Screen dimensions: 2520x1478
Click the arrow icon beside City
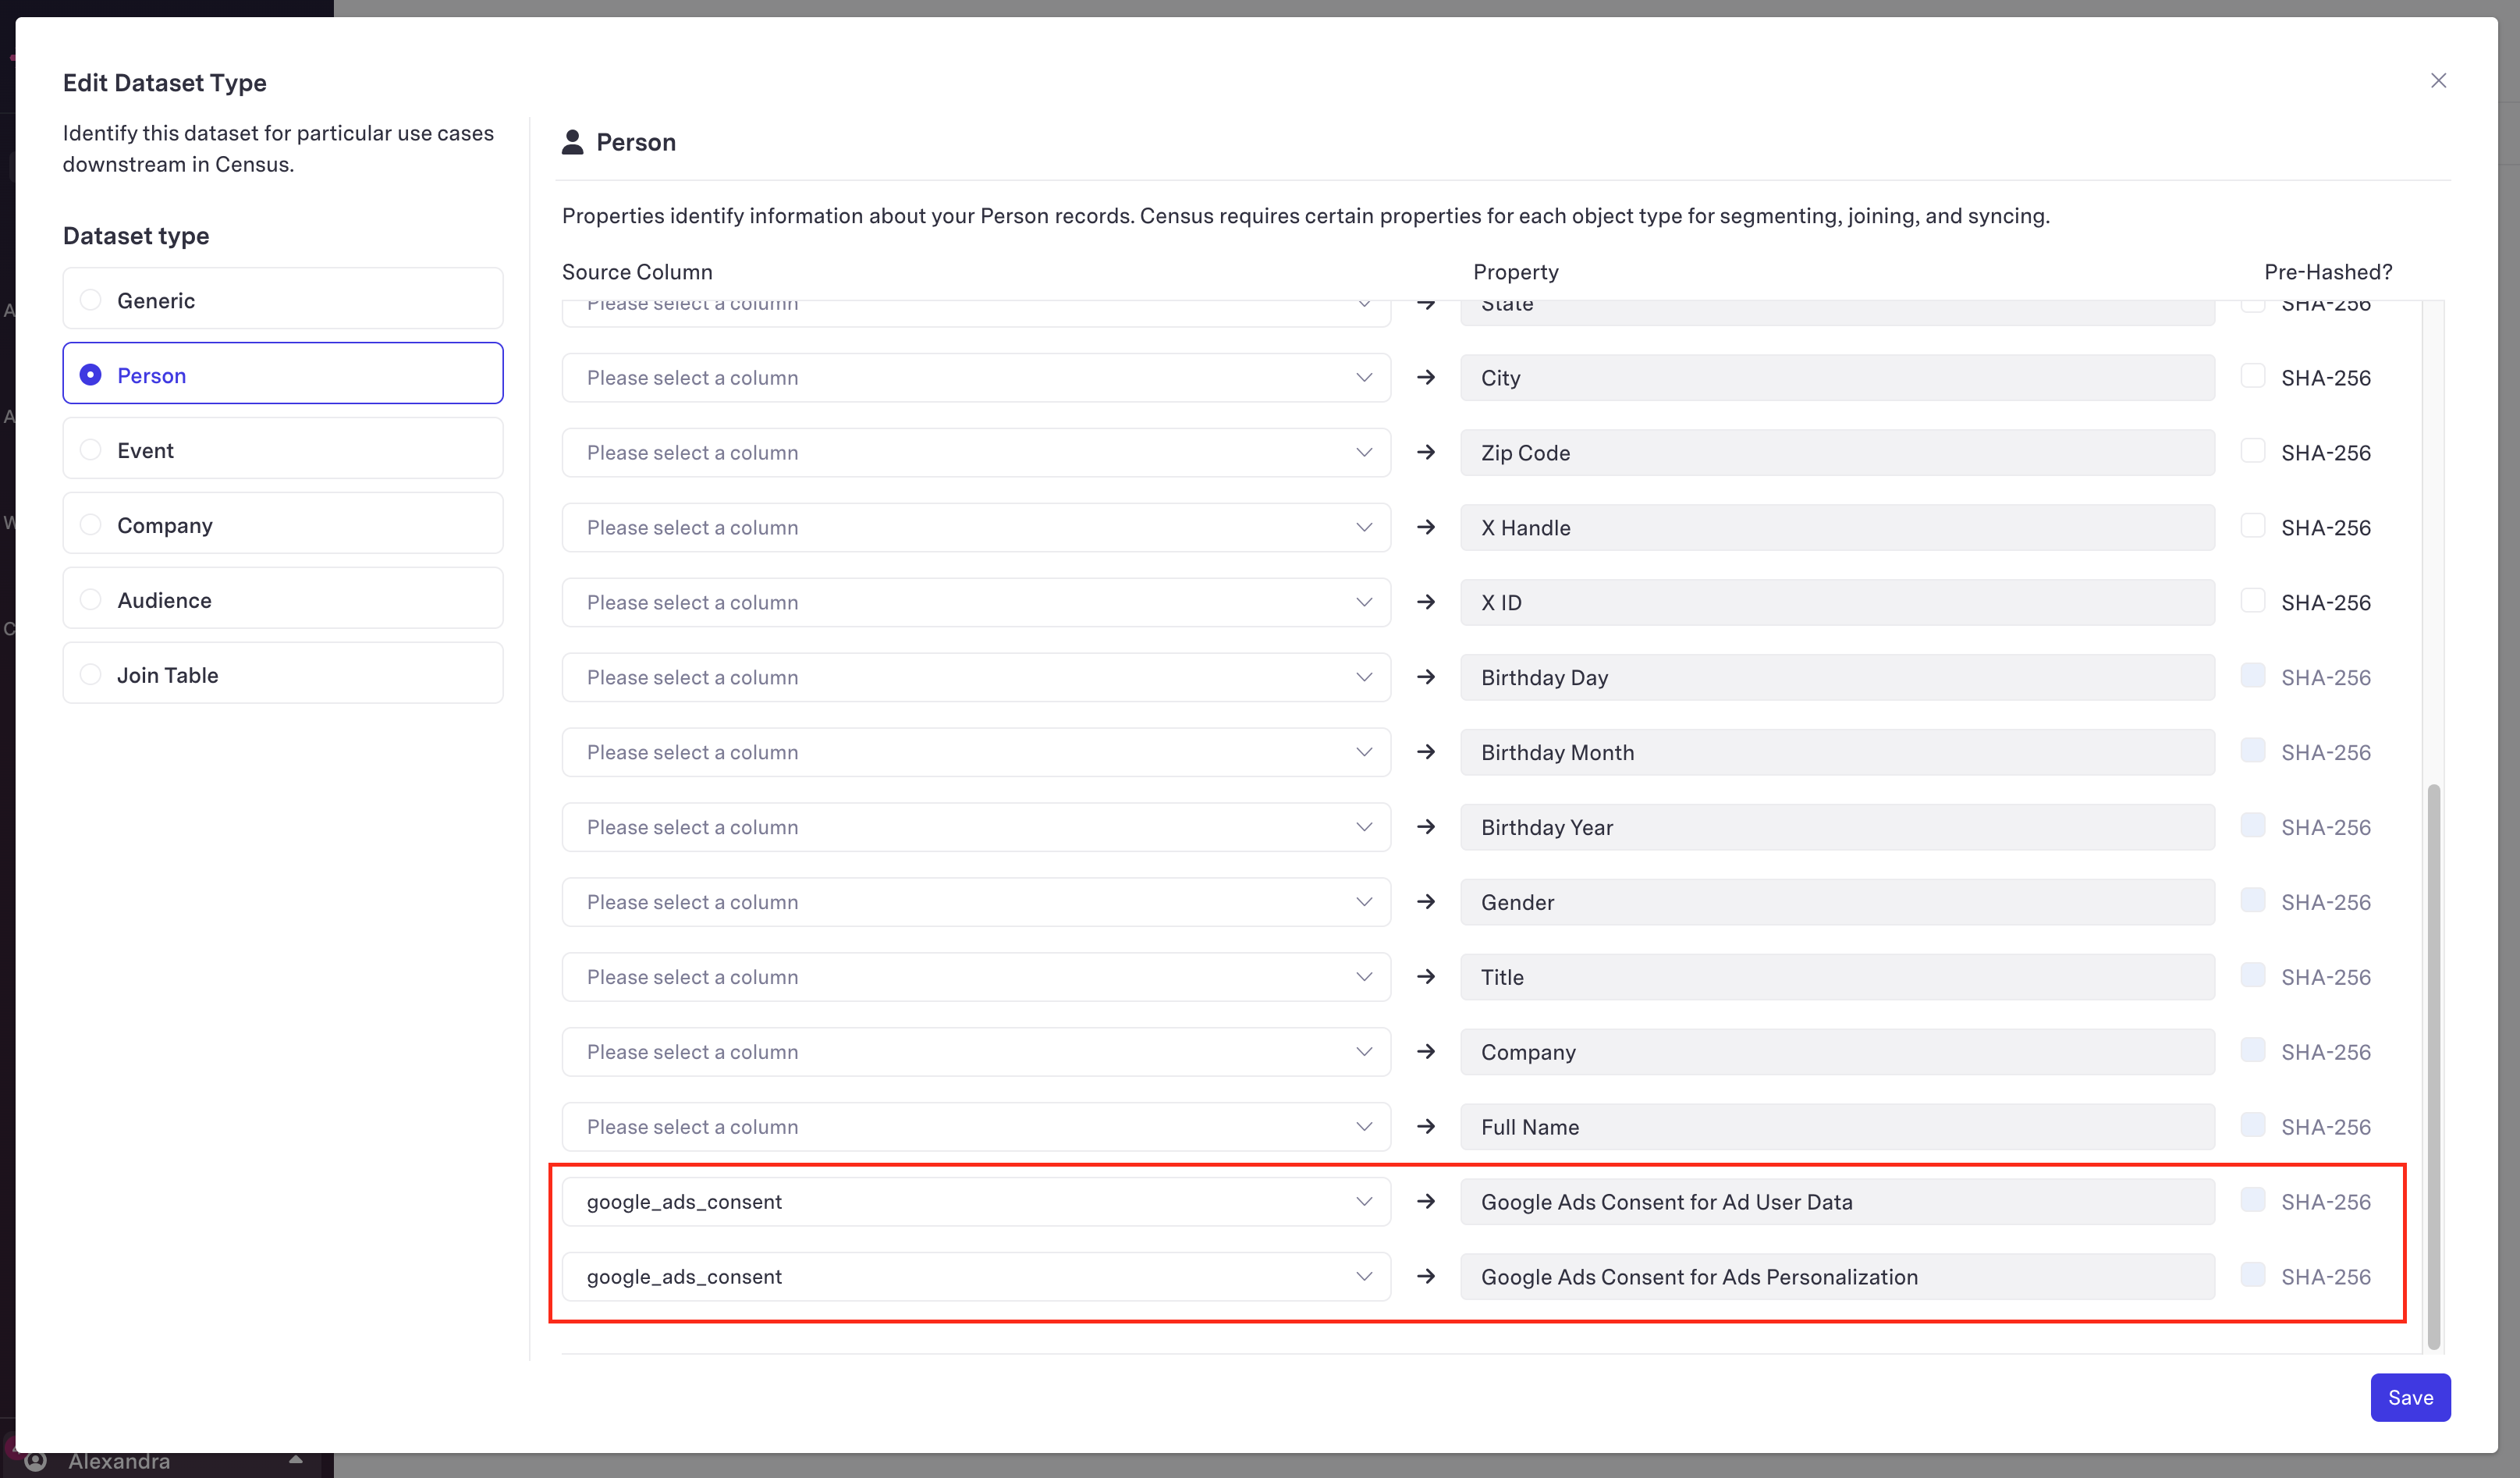[x=1426, y=378]
